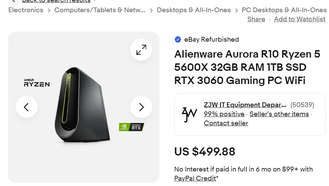The image size is (329, 186).
Task: Advance to the next product image
Action: pos(141,107)
